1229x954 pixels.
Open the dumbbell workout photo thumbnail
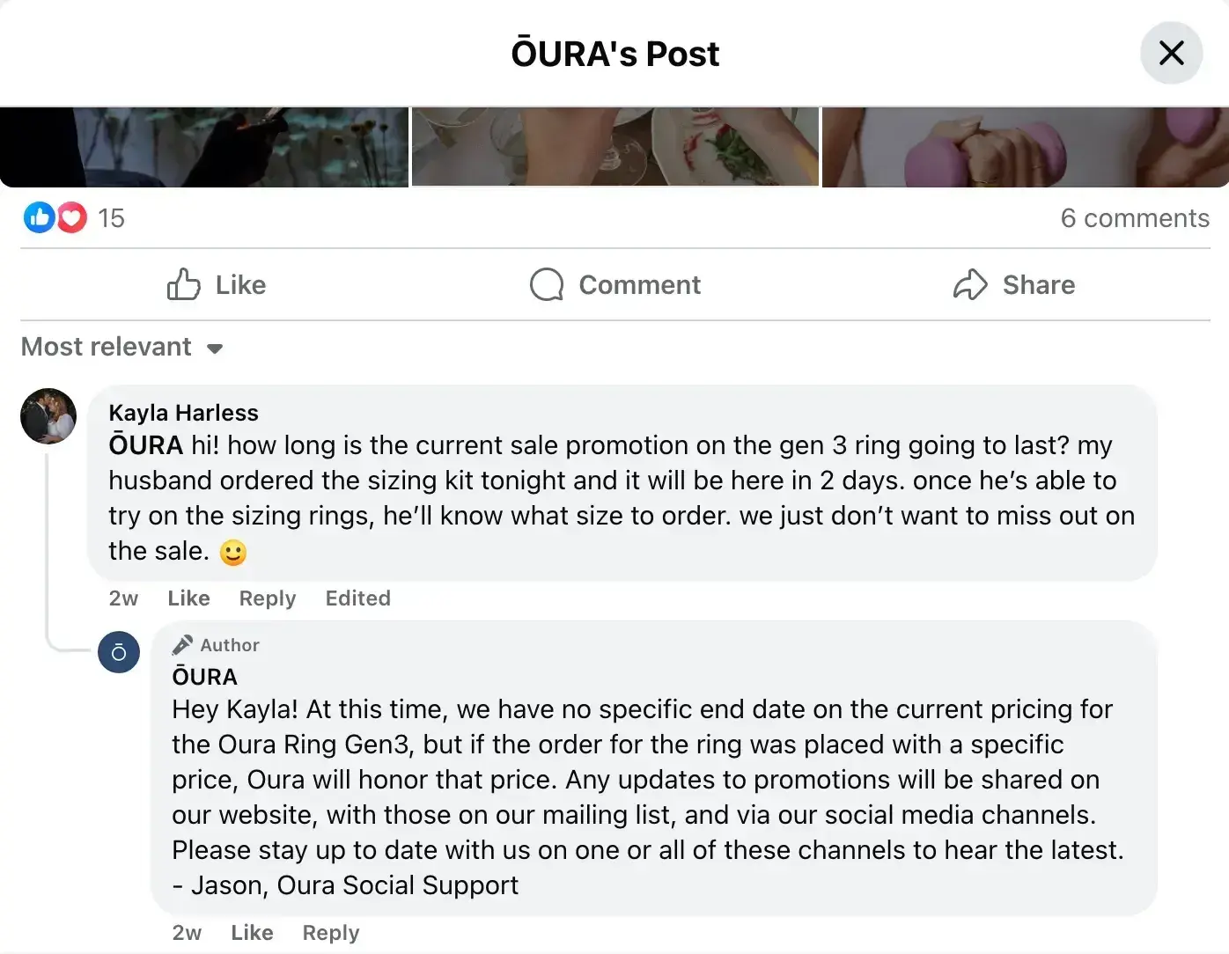[1025, 147]
